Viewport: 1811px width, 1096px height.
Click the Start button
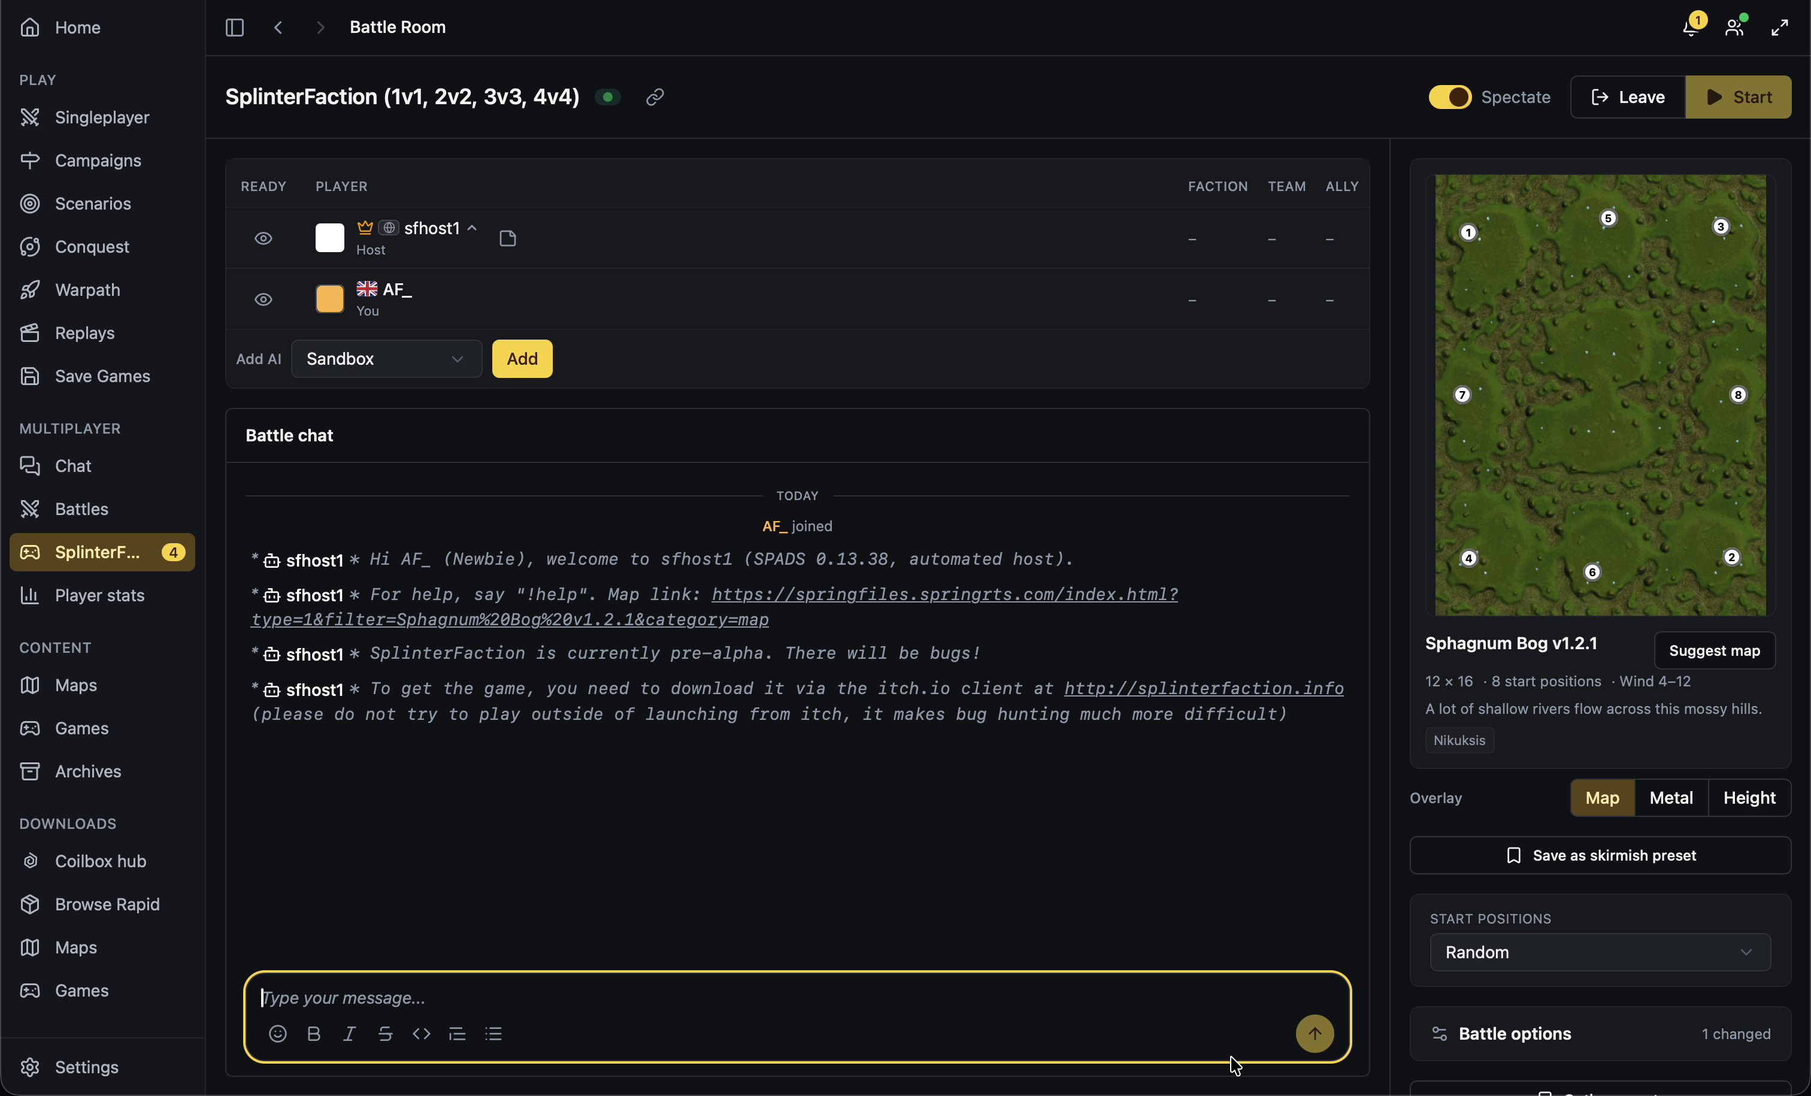(1738, 97)
